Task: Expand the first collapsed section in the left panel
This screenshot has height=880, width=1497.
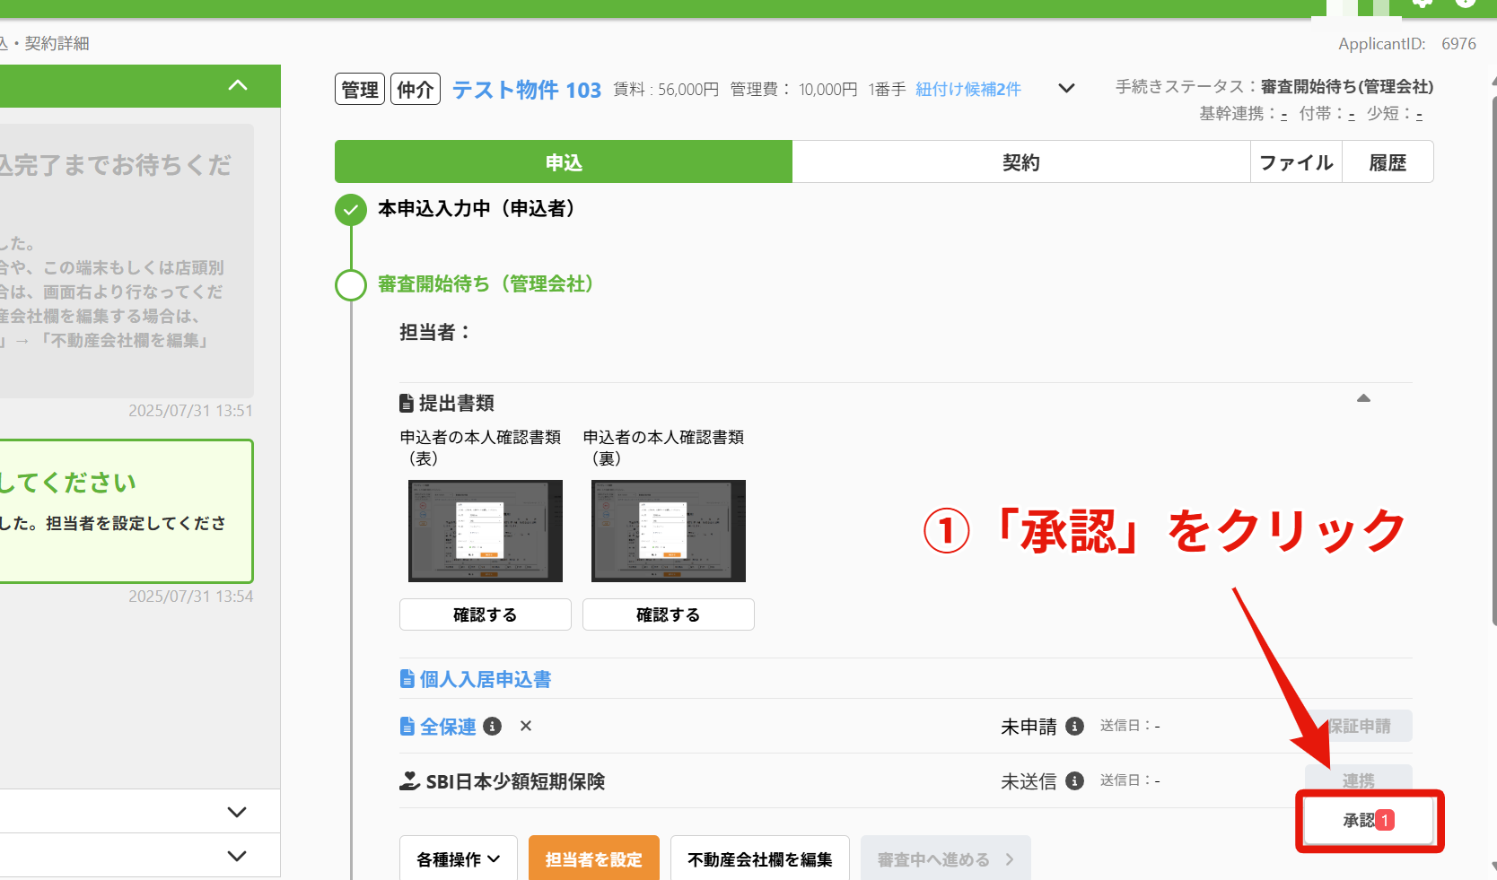Action: [237, 812]
